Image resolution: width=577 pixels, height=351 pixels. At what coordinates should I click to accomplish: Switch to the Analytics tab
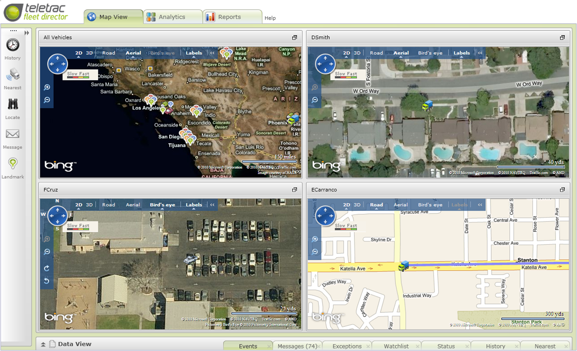click(173, 16)
